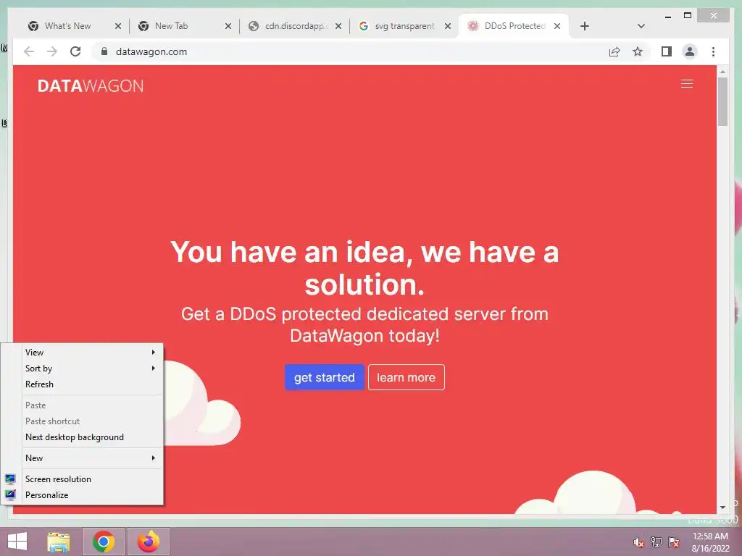
Task: Click the vertical scrollbar thumb
Action: point(722,101)
